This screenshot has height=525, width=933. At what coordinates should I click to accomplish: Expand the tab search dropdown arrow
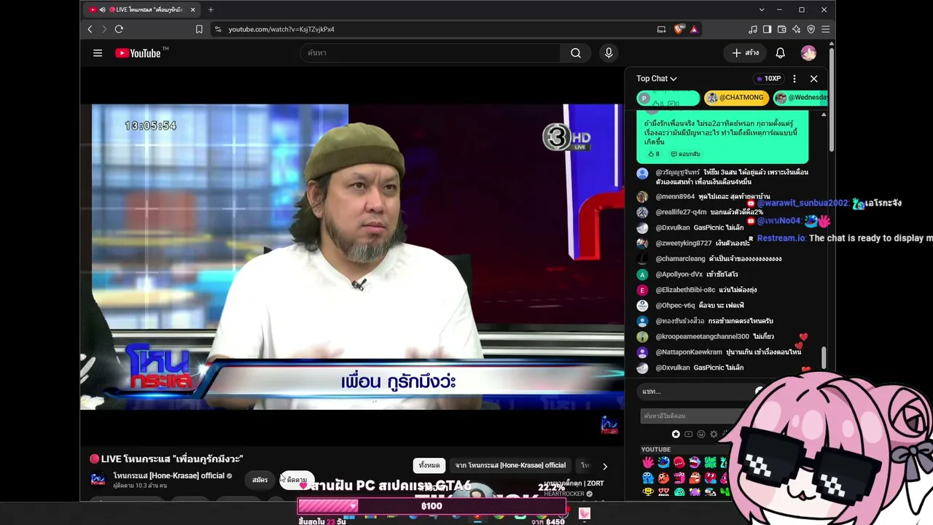(x=762, y=9)
